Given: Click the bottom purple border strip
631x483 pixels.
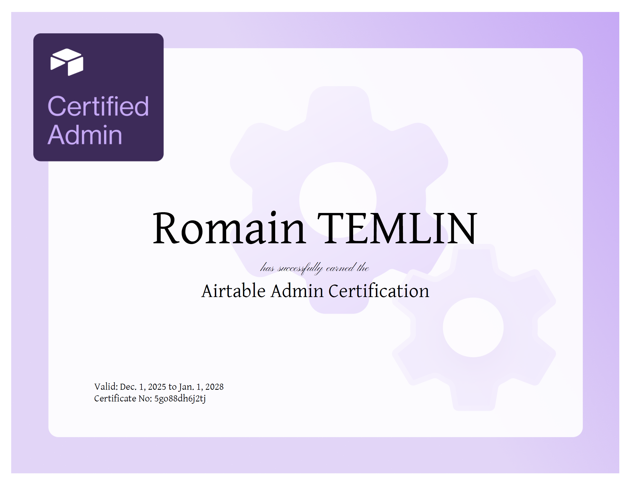Looking at the screenshot, I should [315, 455].
